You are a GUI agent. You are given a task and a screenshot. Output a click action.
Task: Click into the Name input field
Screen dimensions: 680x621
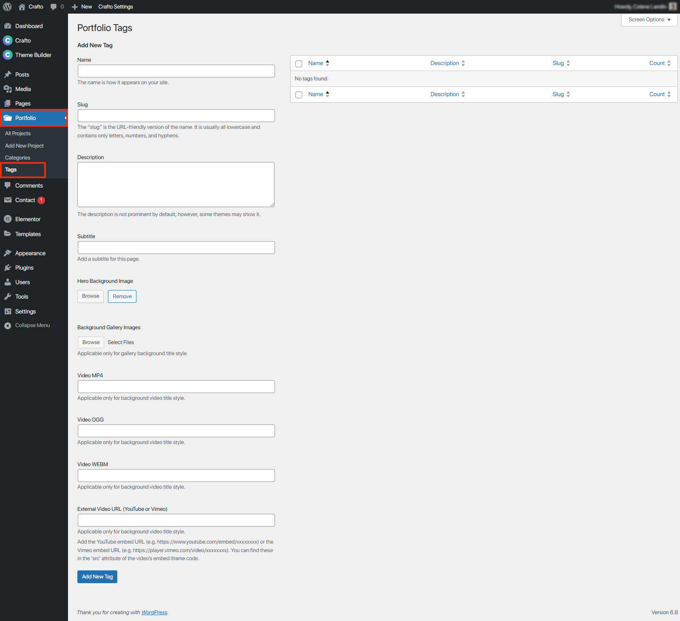click(x=176, y=71)
